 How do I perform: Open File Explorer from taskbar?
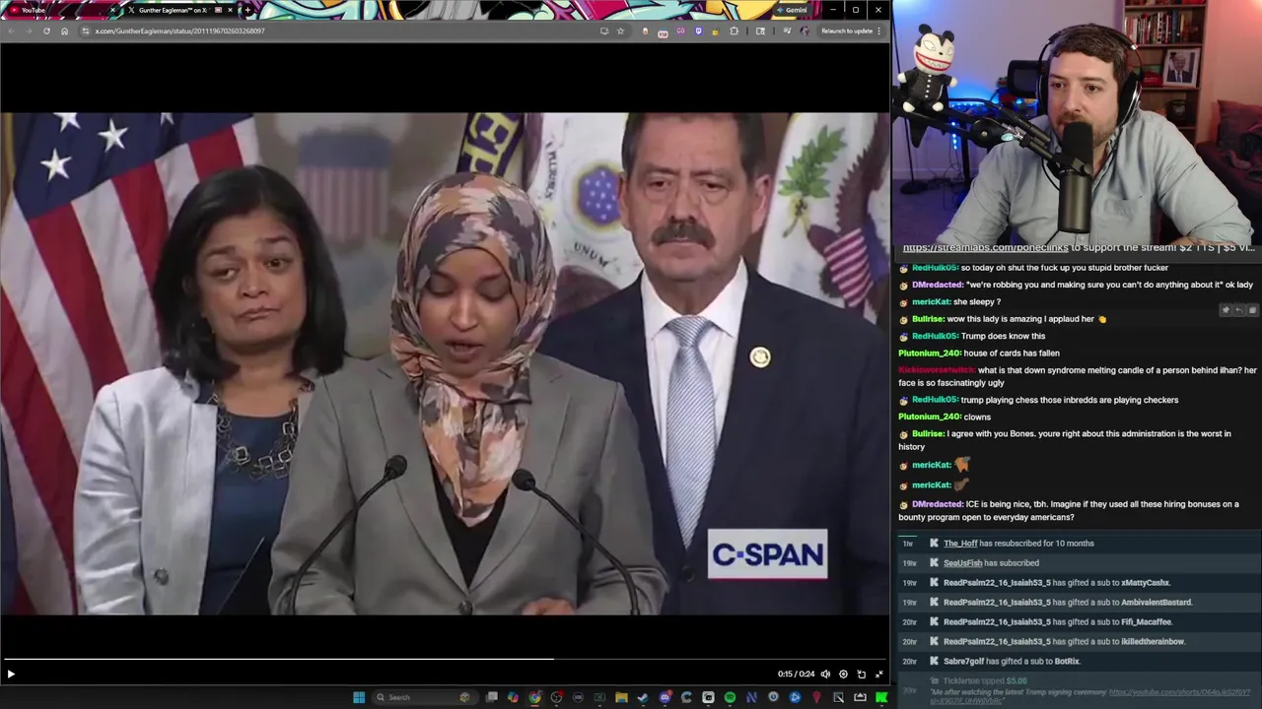(x=621, y=697)
